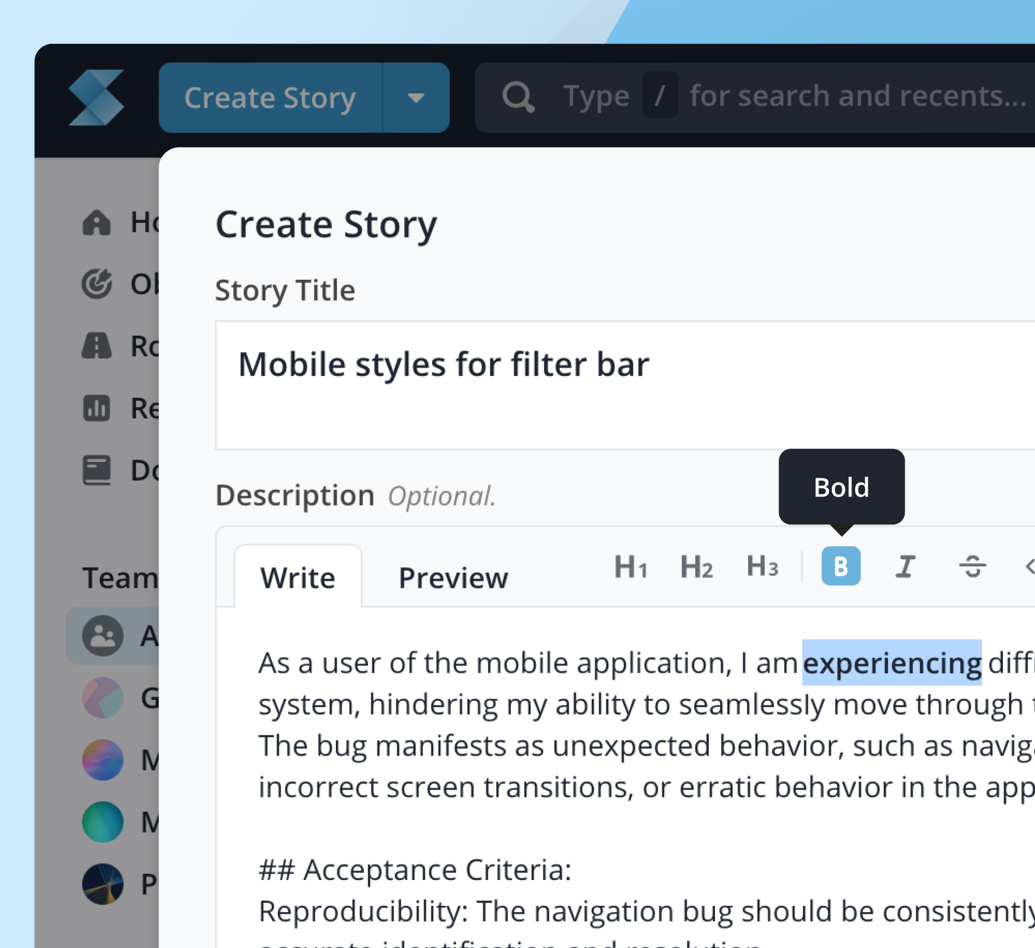Click the Create Story header button

coord(270,98)
